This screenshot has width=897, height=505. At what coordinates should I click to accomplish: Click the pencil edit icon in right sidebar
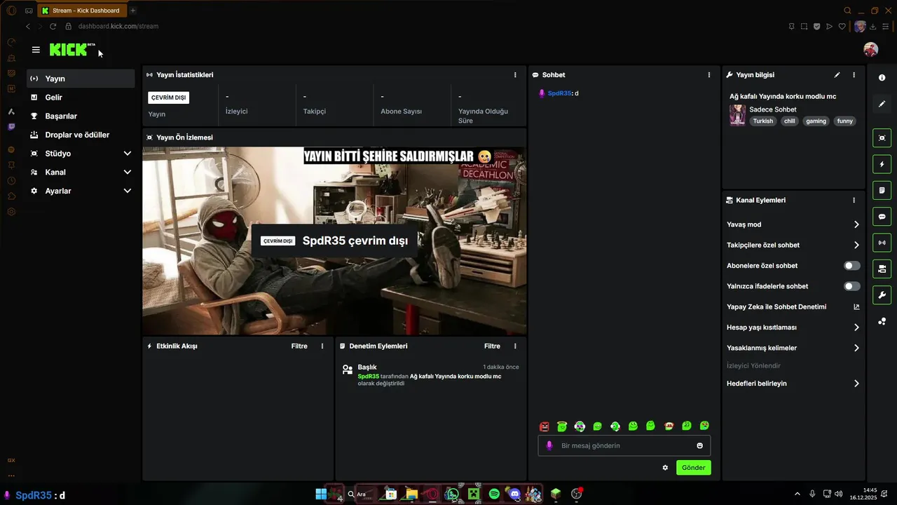click(882, 104)
